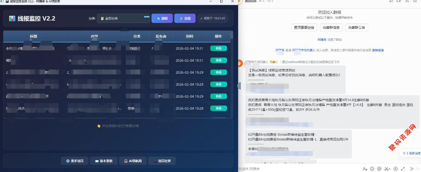Open the emoji picker in chat input
This screenshot has height=172, width=421.
pos(372,169)
